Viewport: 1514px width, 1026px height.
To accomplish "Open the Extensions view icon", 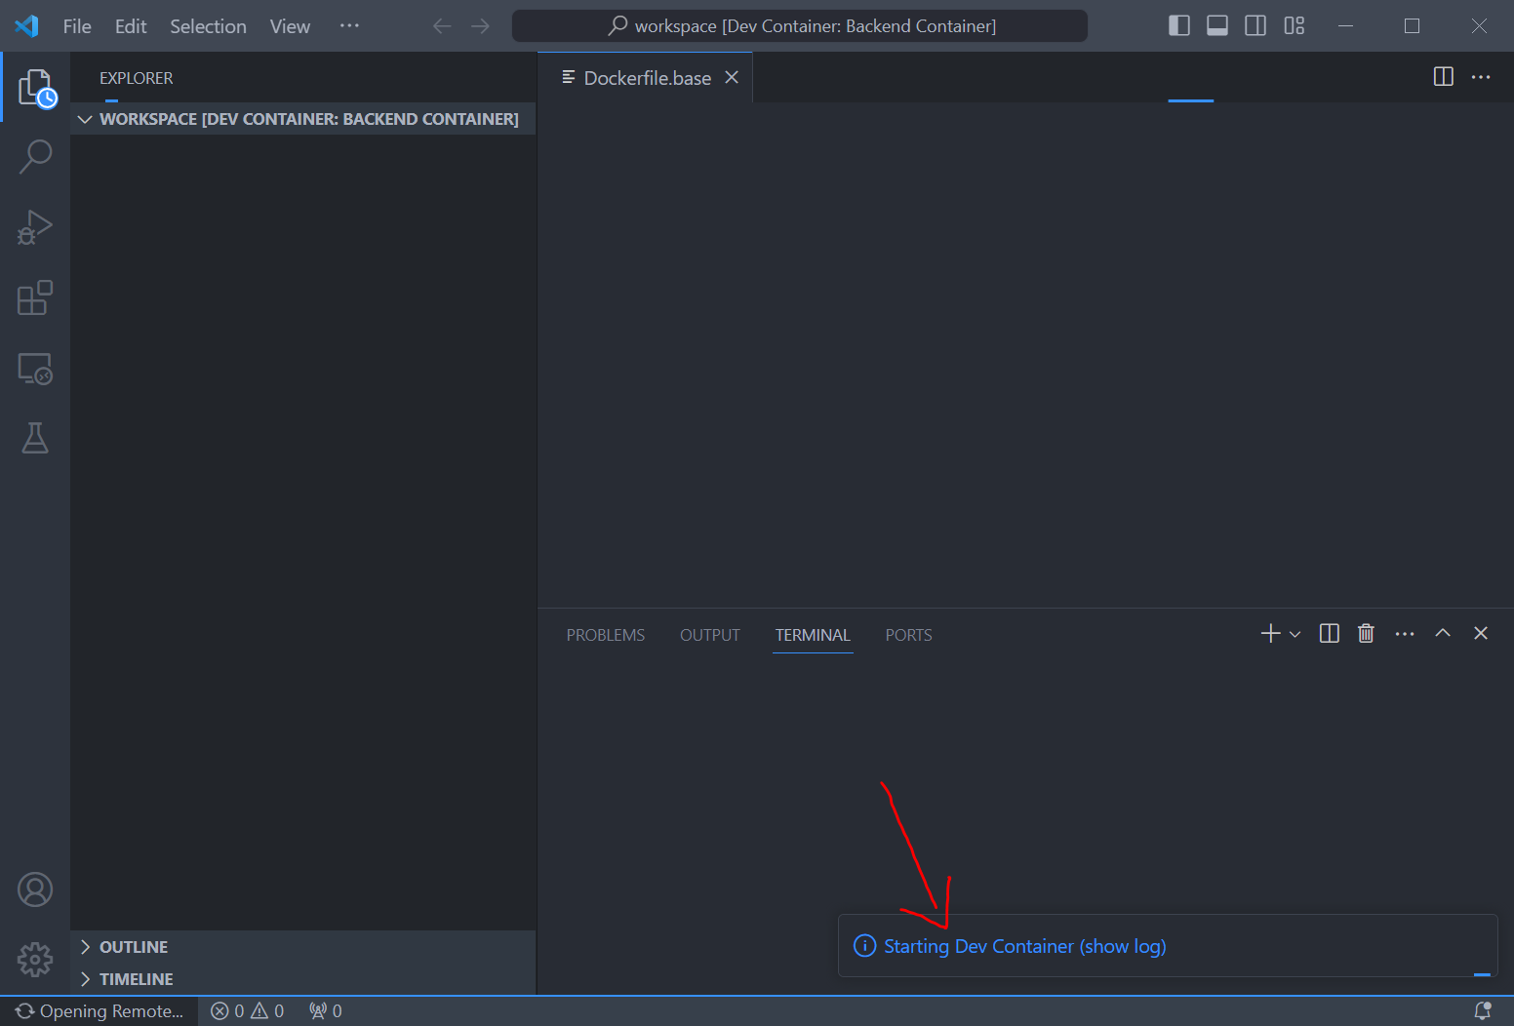I will (x=35, y=297).
